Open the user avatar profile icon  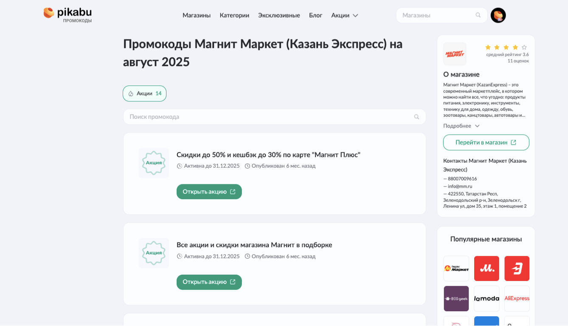pos(498,15)
